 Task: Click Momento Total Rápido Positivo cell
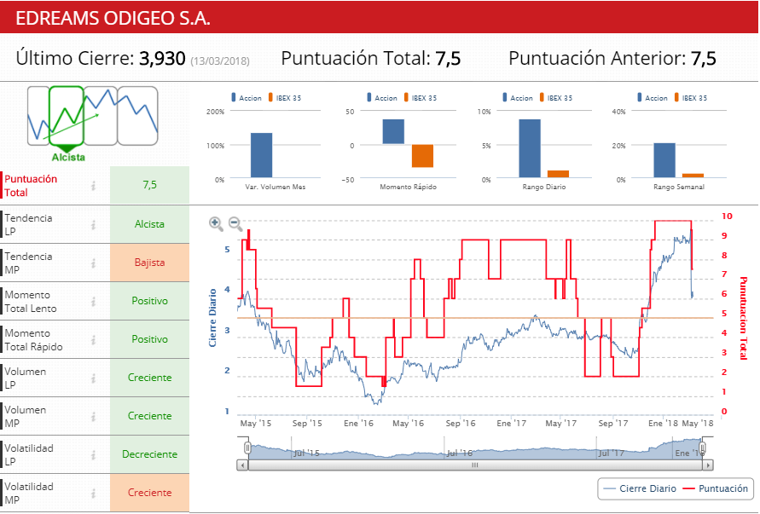(x=150, y=339)
